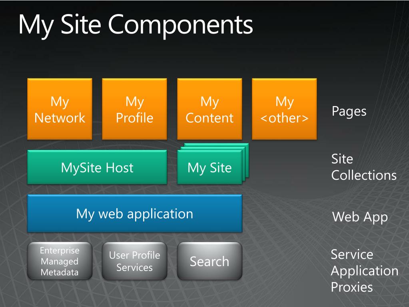Select the stacked My Site box
The width and height of the screenshot is (409, 307).
click(210, 167)
